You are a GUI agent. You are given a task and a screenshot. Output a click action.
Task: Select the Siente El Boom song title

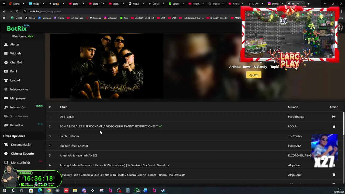tap(69, 136)
